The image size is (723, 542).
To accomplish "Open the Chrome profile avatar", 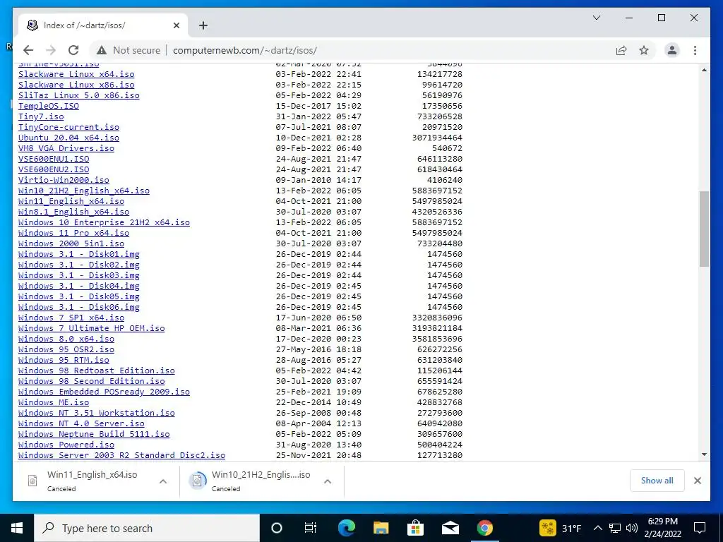I will [x=672, y=50].
